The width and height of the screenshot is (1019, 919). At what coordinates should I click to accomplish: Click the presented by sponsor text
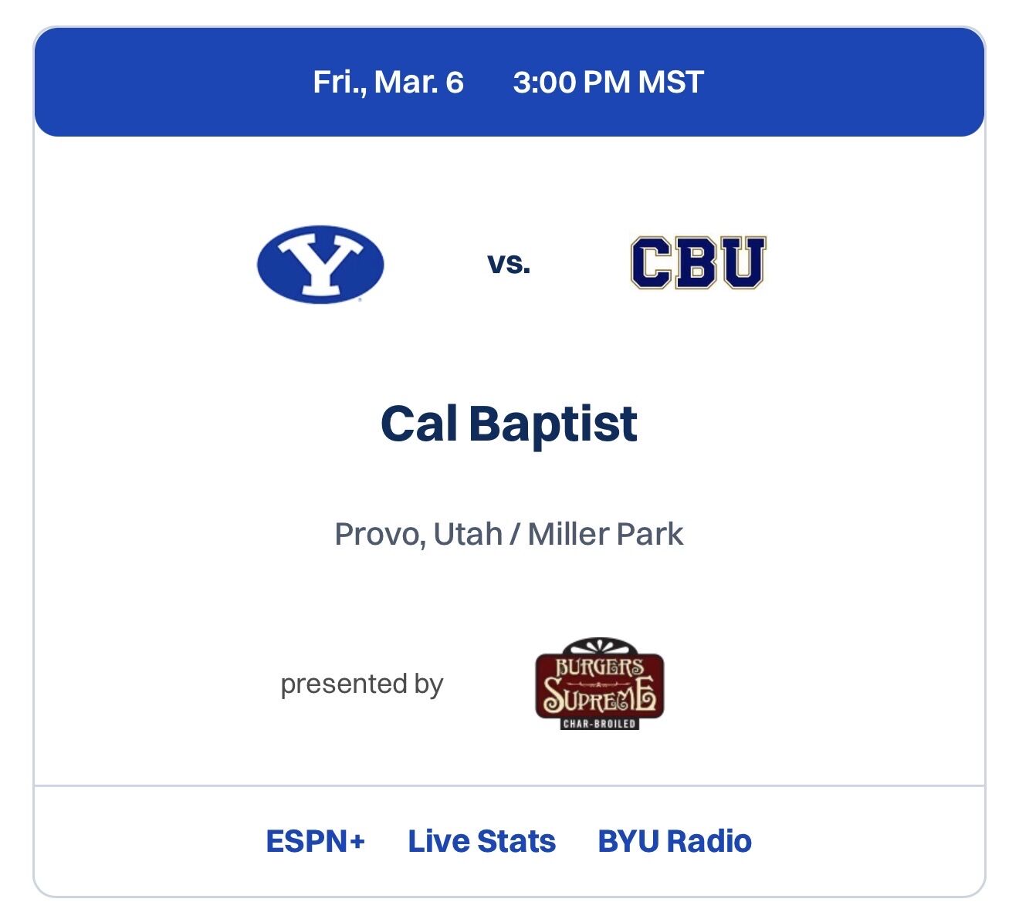362,682
